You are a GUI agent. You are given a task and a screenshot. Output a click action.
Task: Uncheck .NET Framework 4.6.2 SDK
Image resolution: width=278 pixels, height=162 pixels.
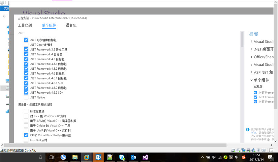click(x=26, y=92)
